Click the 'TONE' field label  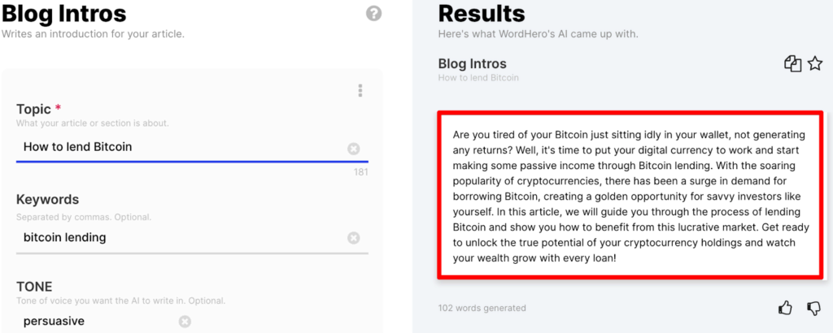(34, 287)
